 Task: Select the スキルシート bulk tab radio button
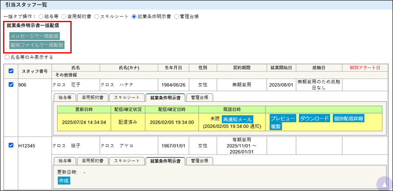click(x=97, y=17)
